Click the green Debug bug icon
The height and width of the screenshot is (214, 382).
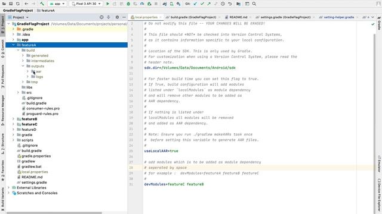128,4
